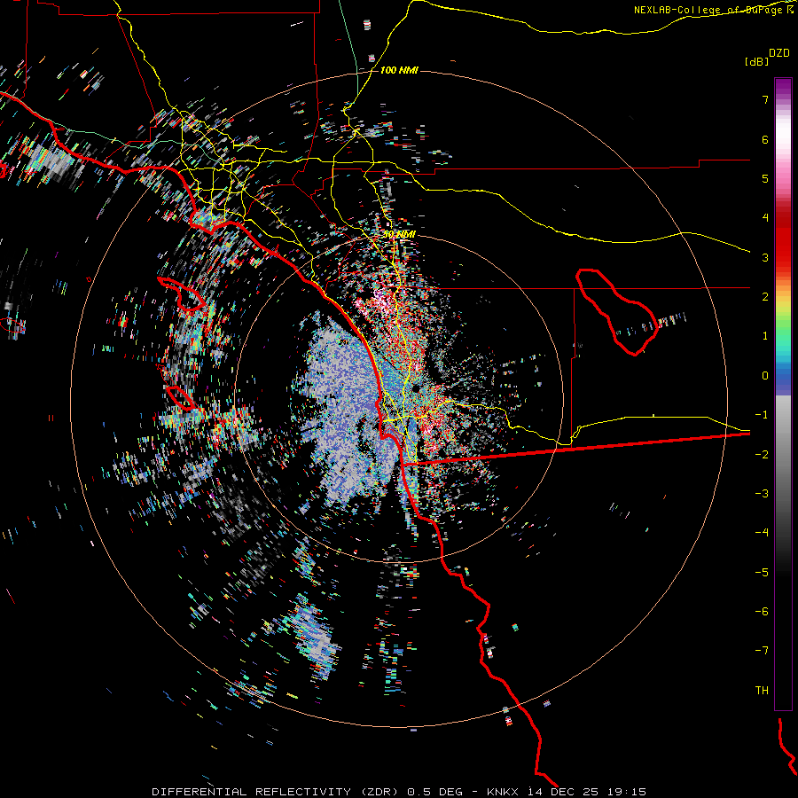798x798 pixels.
Task: Click the 6 value on the color scale
Action: point(765,139)
